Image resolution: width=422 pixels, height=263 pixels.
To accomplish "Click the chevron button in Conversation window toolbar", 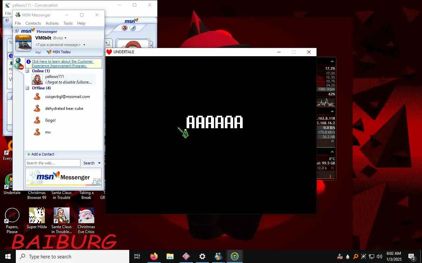I will coord(6,20).
